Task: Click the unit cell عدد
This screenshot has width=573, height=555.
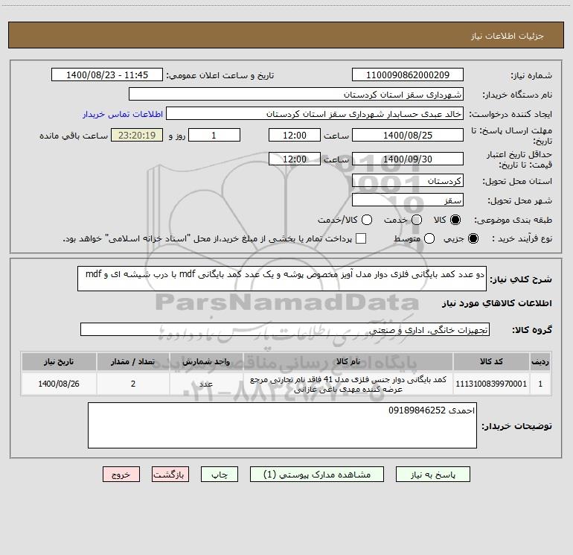Action: [x=206, y=384]
